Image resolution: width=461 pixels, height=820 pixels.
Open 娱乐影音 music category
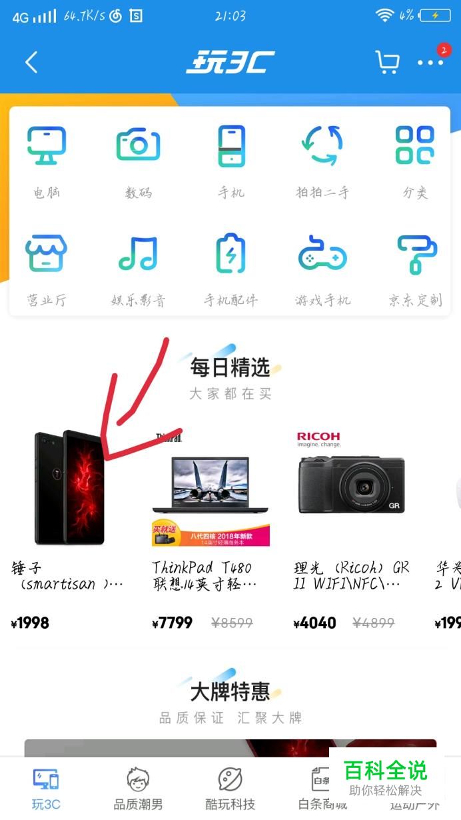[x=138, y=253]
